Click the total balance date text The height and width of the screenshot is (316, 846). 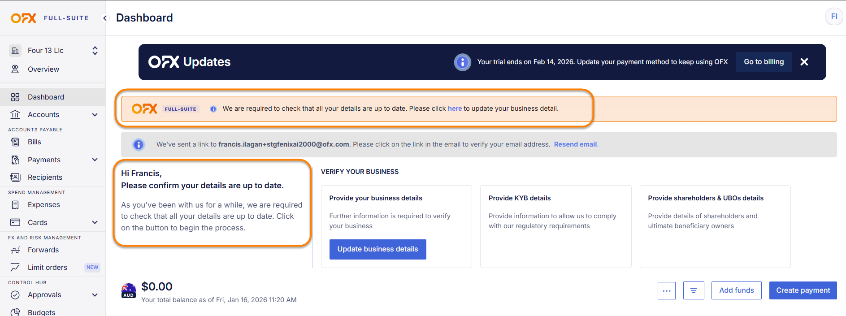(219, 300)
